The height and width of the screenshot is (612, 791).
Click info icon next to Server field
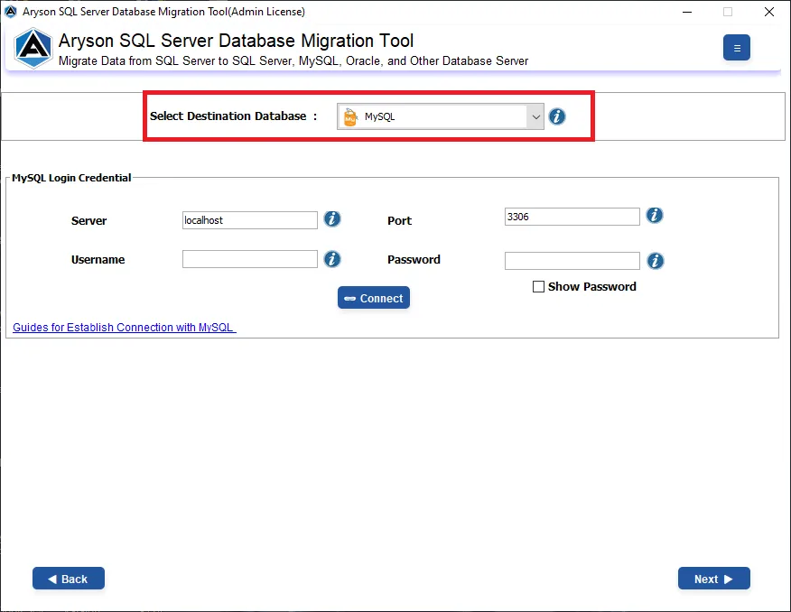point(332,218)
